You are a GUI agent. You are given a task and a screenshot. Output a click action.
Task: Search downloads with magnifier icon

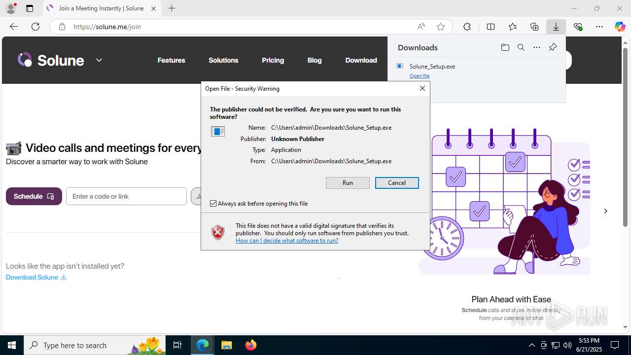point(521,47)
